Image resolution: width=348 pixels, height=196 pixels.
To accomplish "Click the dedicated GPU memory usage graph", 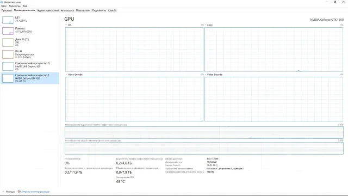I will coord(204,132).
